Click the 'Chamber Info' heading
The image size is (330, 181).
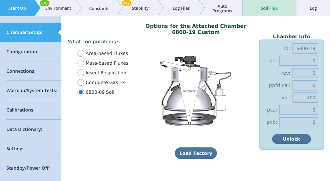[291, 37]
